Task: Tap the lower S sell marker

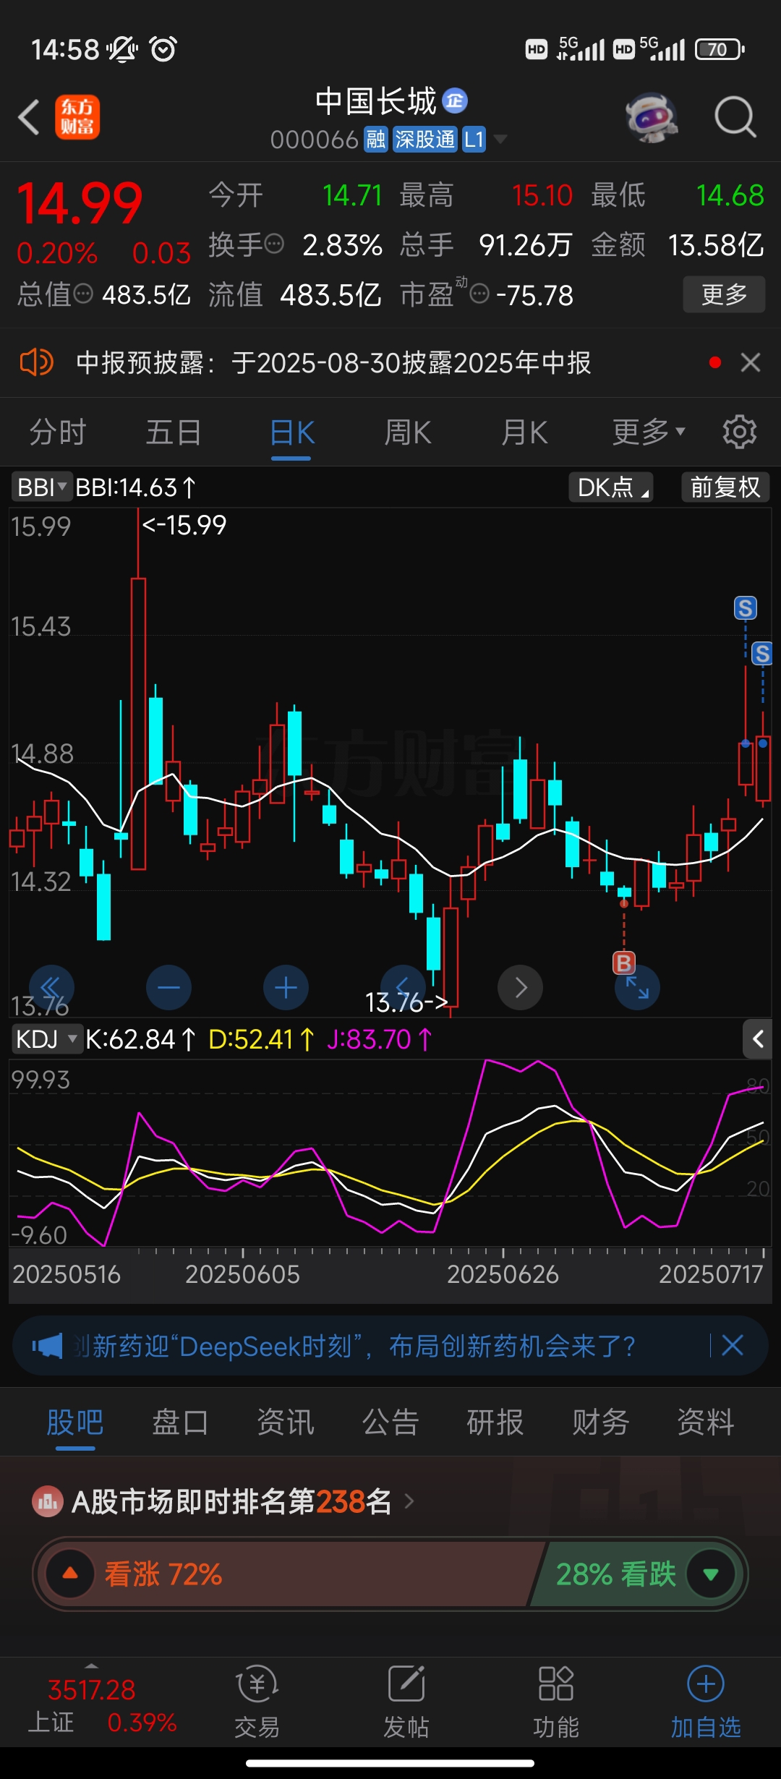Action: (x=762, y=654)
